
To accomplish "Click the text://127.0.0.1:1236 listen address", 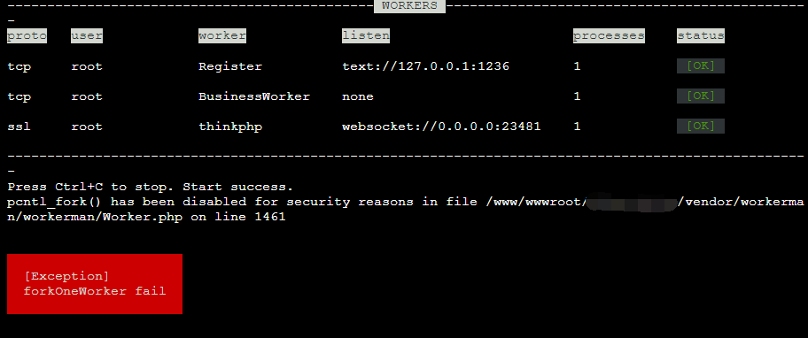I will 425,66.
